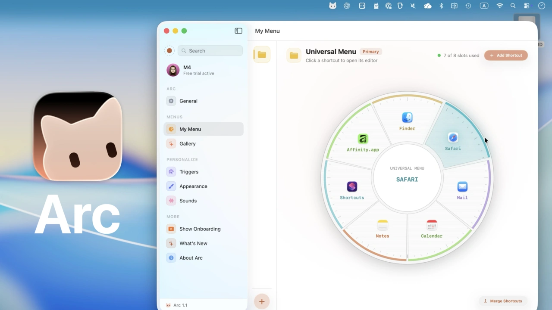Open the Affinity.app shortcut slice

363,143
